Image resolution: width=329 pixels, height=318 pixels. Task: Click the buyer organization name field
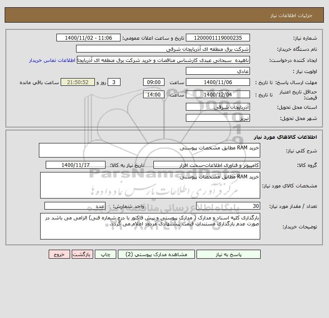click(x=163, y=49)
